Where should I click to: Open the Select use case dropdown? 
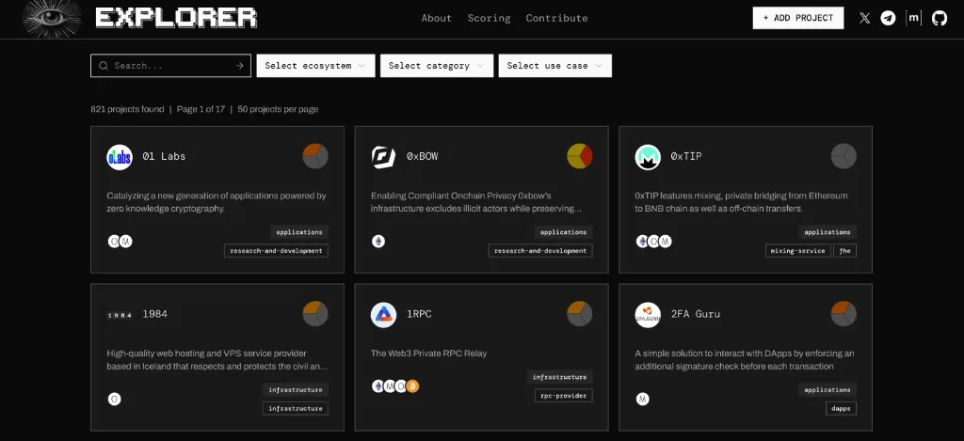point(555,66)
